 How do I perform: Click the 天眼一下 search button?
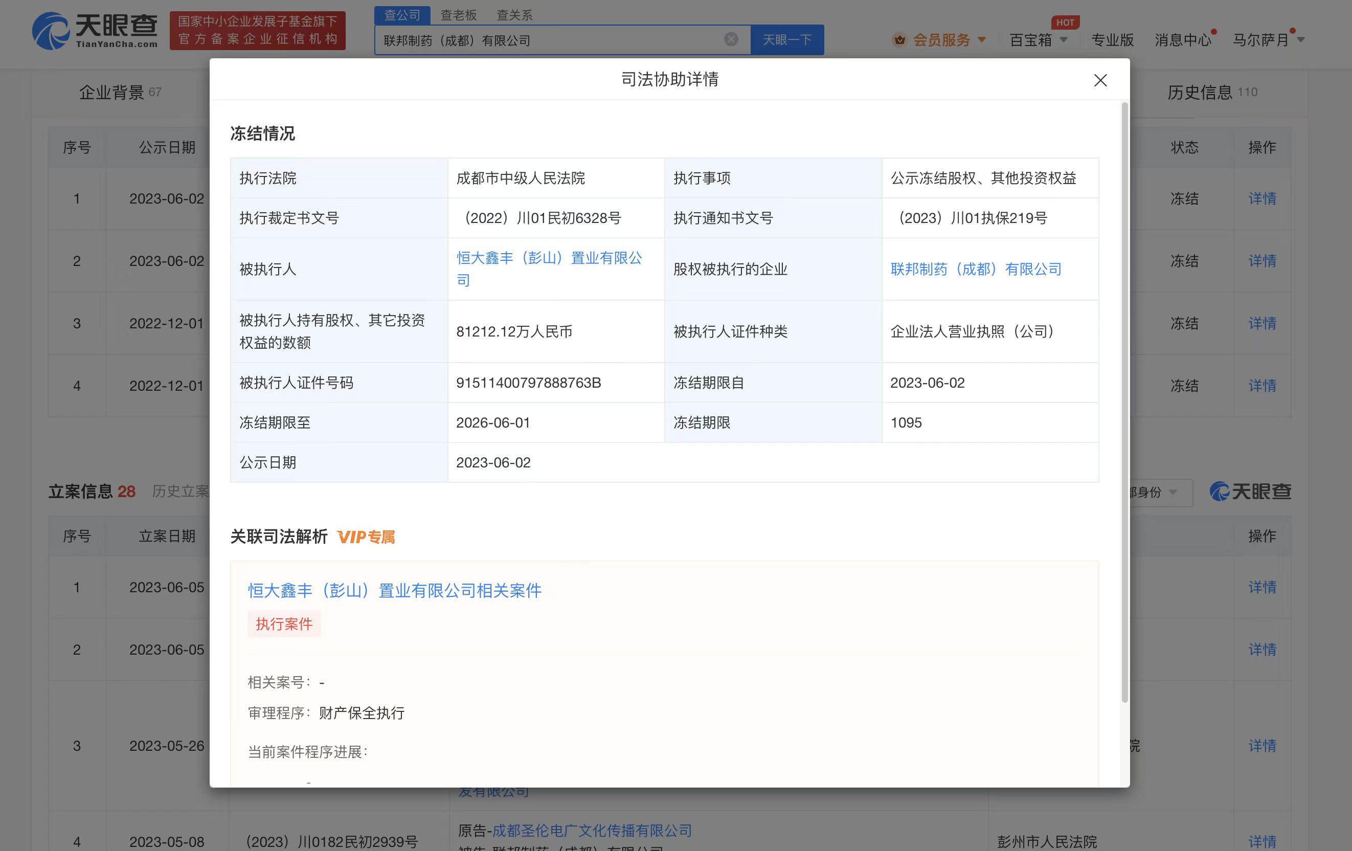[787, 40]
